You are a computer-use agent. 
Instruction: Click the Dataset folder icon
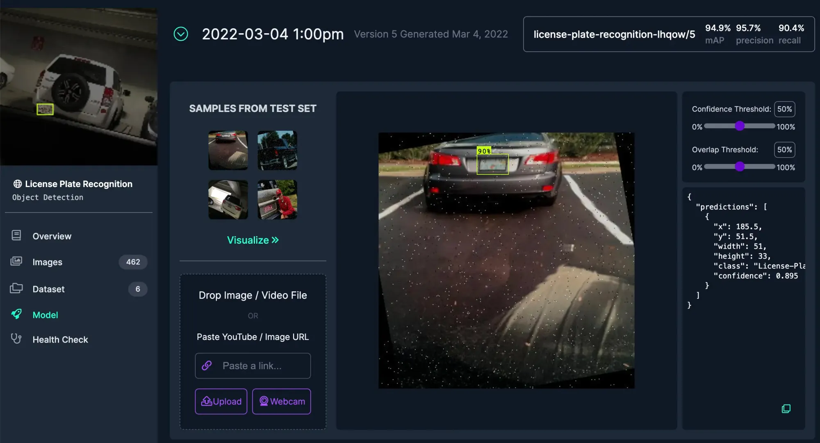point(16,288)
